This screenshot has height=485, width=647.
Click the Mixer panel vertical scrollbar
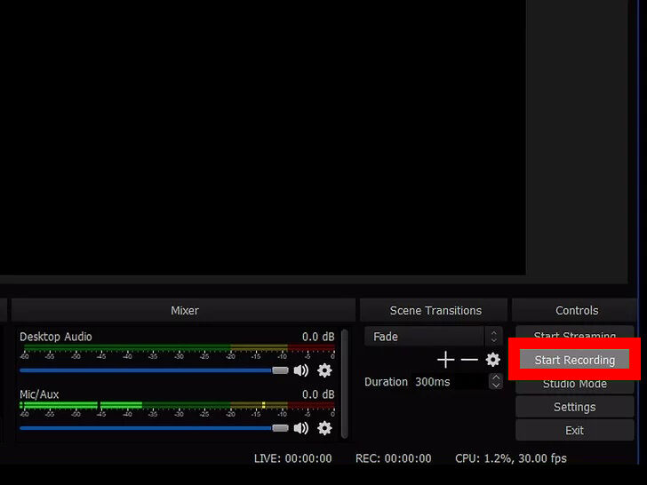click(x=344, y=384)
